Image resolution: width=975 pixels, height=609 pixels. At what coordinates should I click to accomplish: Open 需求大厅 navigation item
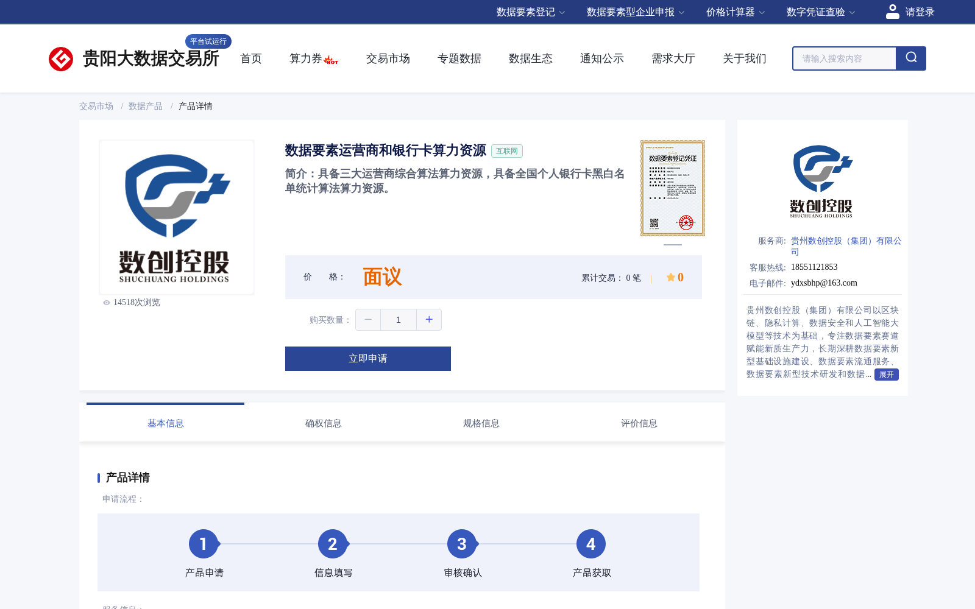point(673,58)
